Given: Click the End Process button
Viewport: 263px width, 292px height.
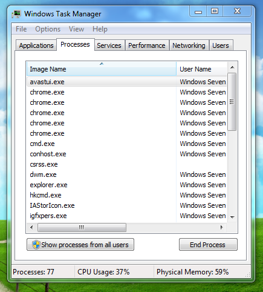Looking at the screenshot, I should tap(208, 245).
